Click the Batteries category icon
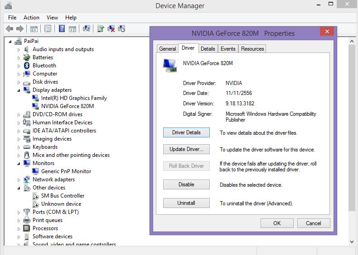 [27, 57]
